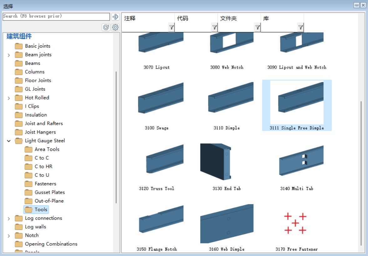This screenshot has width=368, height=256.
Task: Open filter for 文件夹 column
Action: pyautogui.click(x=258, y=28)
